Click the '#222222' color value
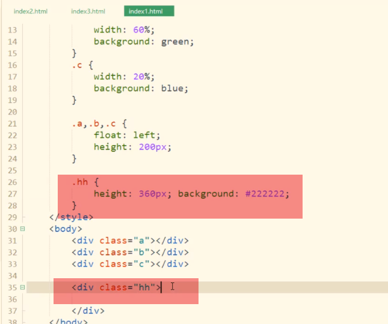 [265, 194]
